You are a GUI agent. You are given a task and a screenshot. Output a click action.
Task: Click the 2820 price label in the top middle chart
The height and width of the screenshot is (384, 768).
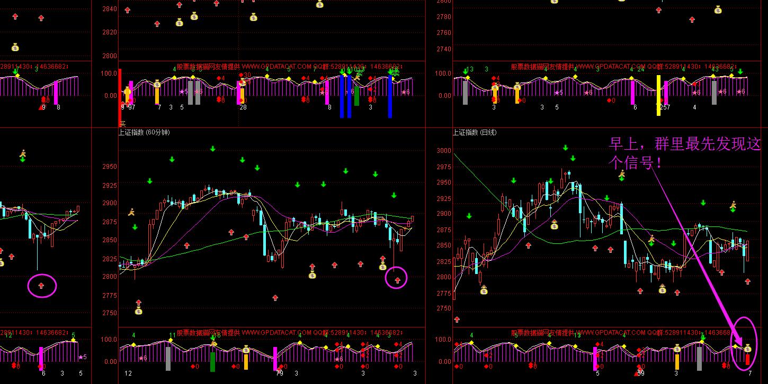tap(109, 32)
